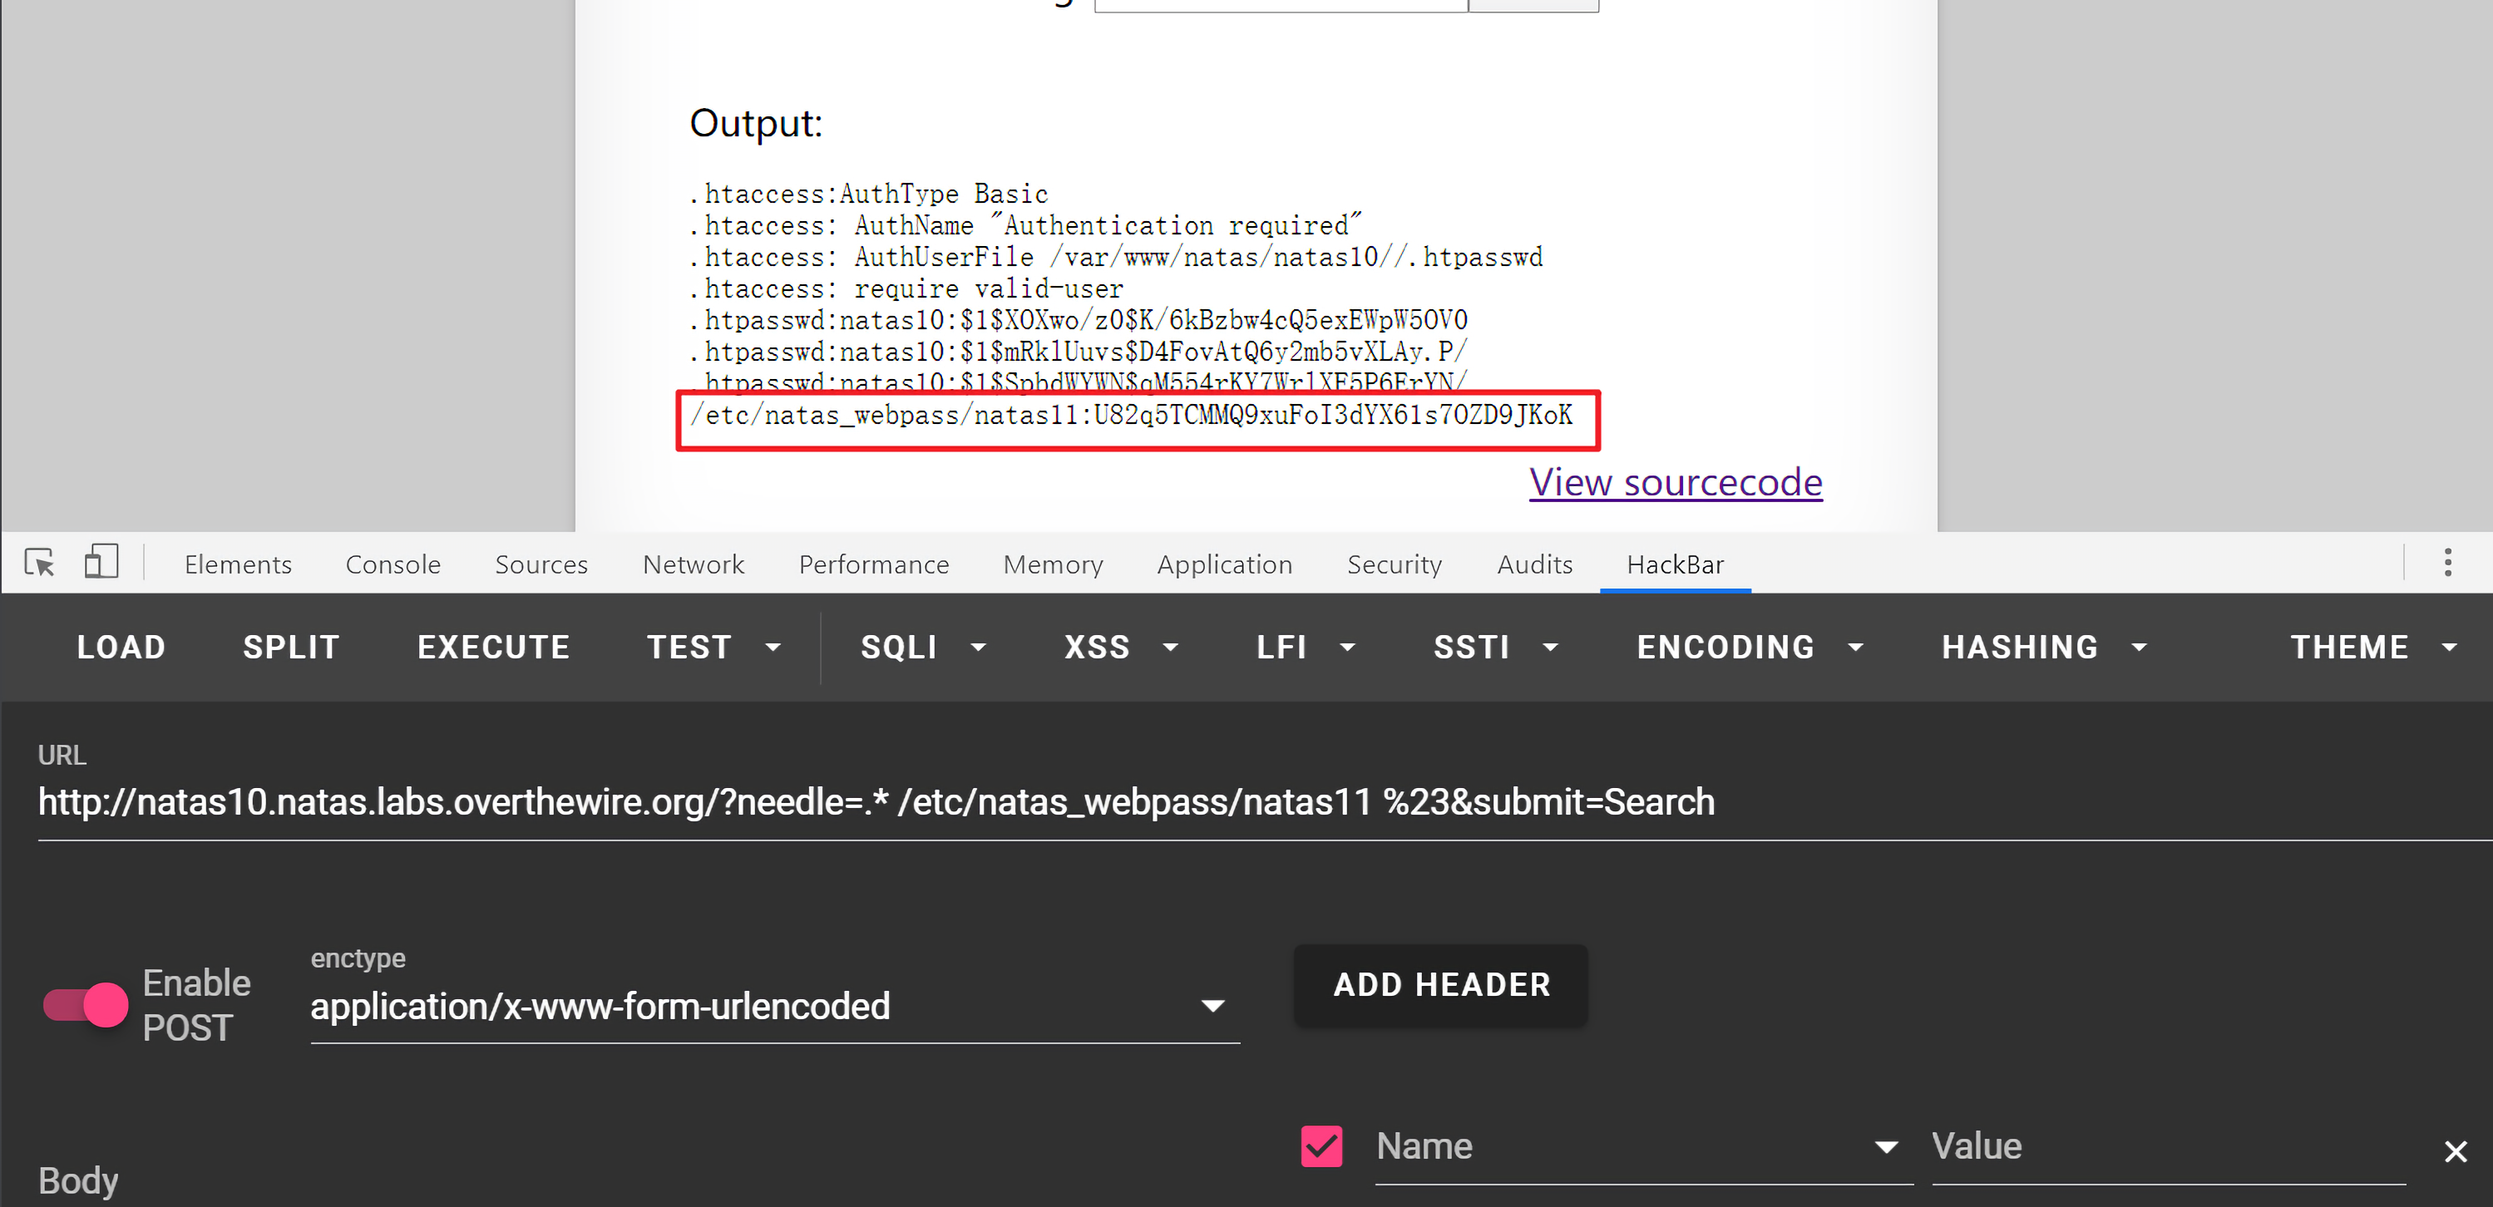The width and height of the screenshot is (2493, 1207).
Task: Open the DevTools three-dot menu
Action: pyautogui.click(x=2447, y=562)
